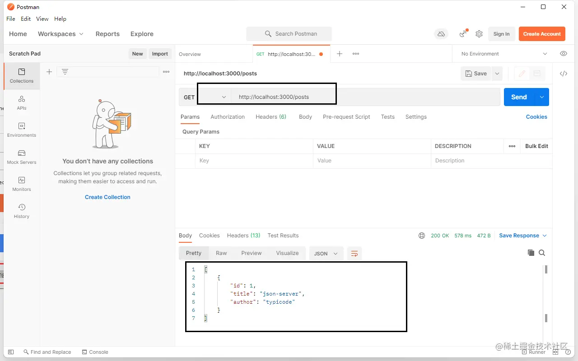
Task: Open the No Environment dropdown
Action: point(504,54)
